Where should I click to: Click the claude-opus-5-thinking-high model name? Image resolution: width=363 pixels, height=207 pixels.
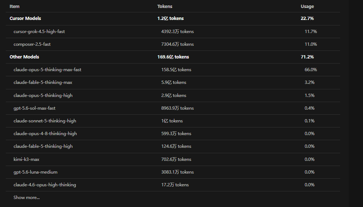click(43, 96)
